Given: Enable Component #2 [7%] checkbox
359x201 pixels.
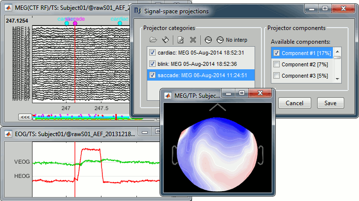Looking at the screenshot, I should [x=276, y=64].
